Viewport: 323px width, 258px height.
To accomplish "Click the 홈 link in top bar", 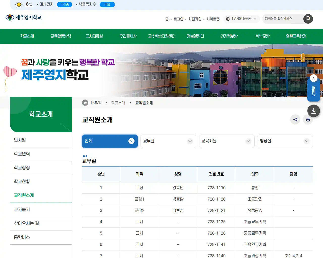I will tap(167, 19).
